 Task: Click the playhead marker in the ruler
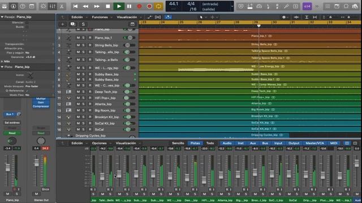point(259,26)
